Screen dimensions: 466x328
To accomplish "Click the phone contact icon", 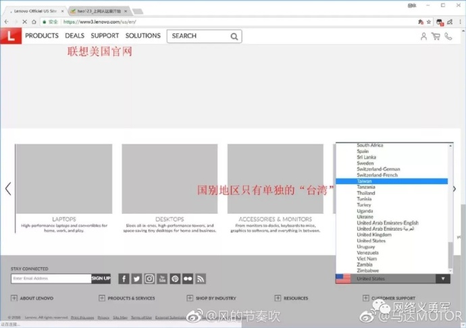I will [448, 36].
